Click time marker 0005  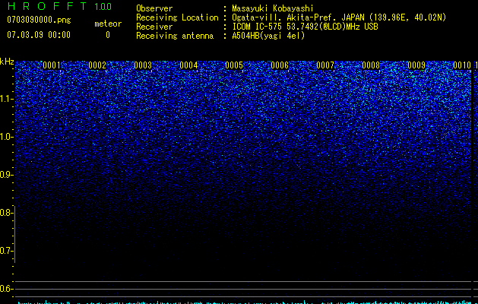[234, 65]
